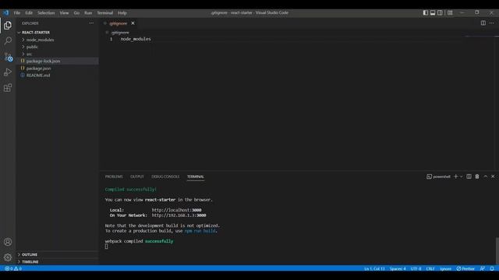Open the notifications bell in status bar
499x280 pixels.
point(492,268)
